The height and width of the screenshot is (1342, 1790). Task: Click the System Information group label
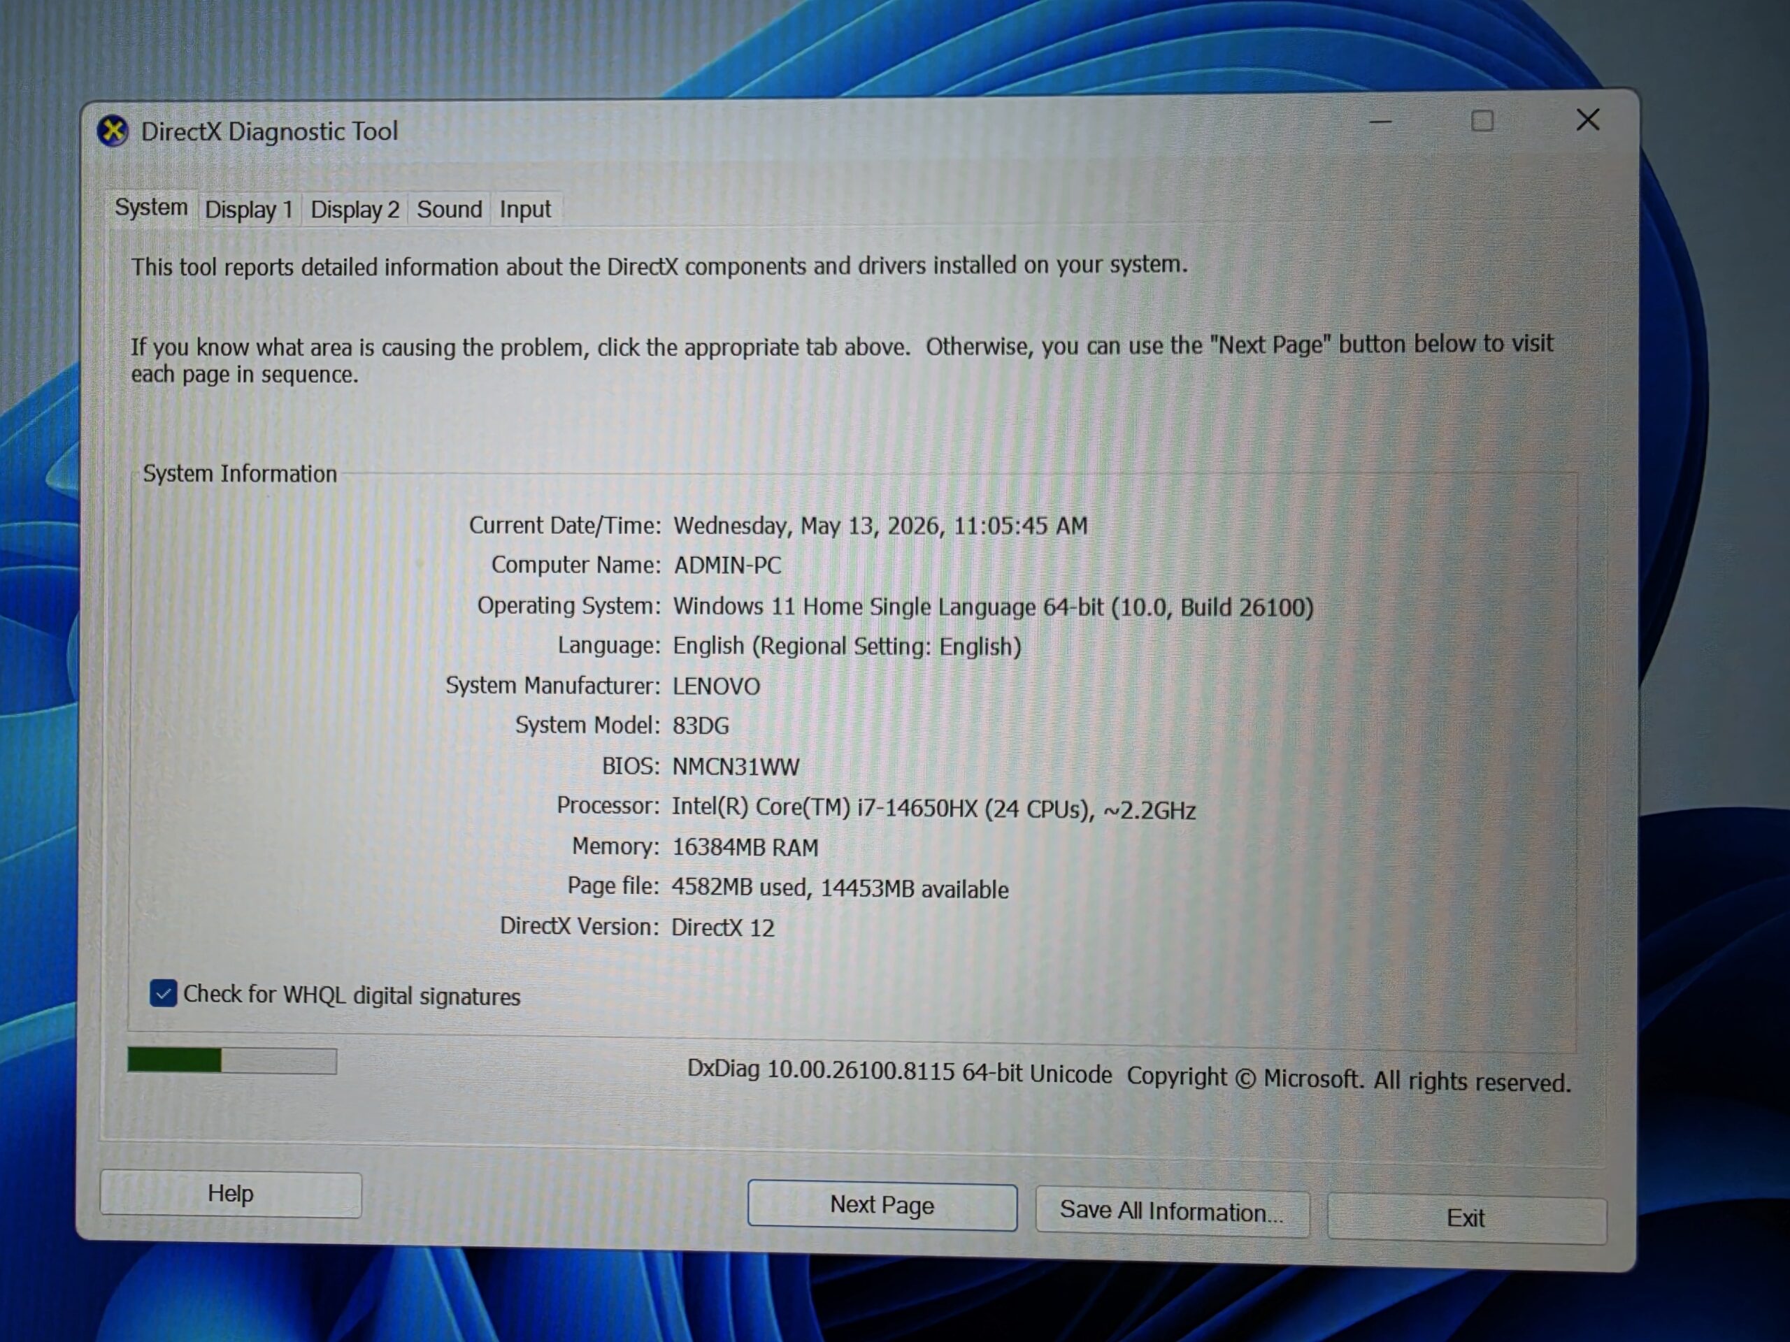(x=240, y=474)
